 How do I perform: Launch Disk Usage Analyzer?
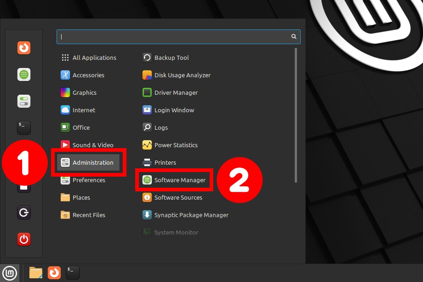click(x=177, y=75)
